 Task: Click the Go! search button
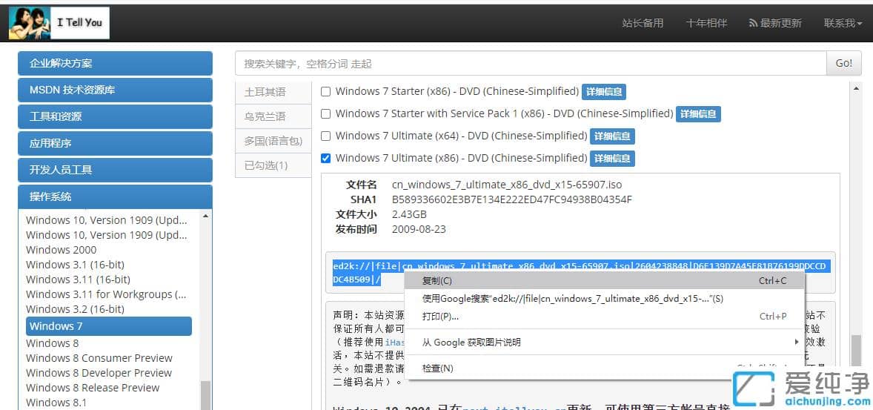[x=844, y=64]
